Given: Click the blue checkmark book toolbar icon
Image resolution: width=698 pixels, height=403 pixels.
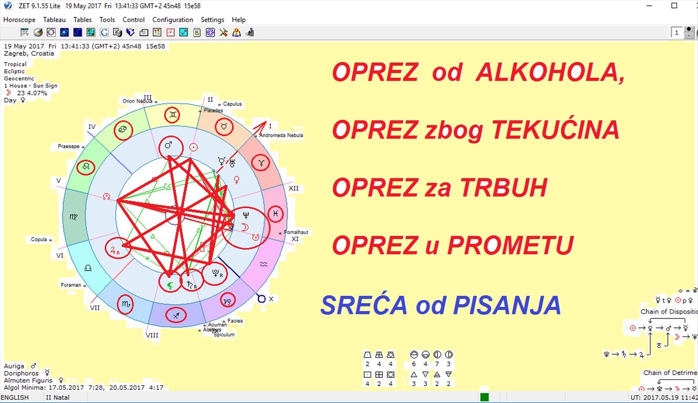Looking at the screenshot, I should pyautogui.click(x=131, y=33).
